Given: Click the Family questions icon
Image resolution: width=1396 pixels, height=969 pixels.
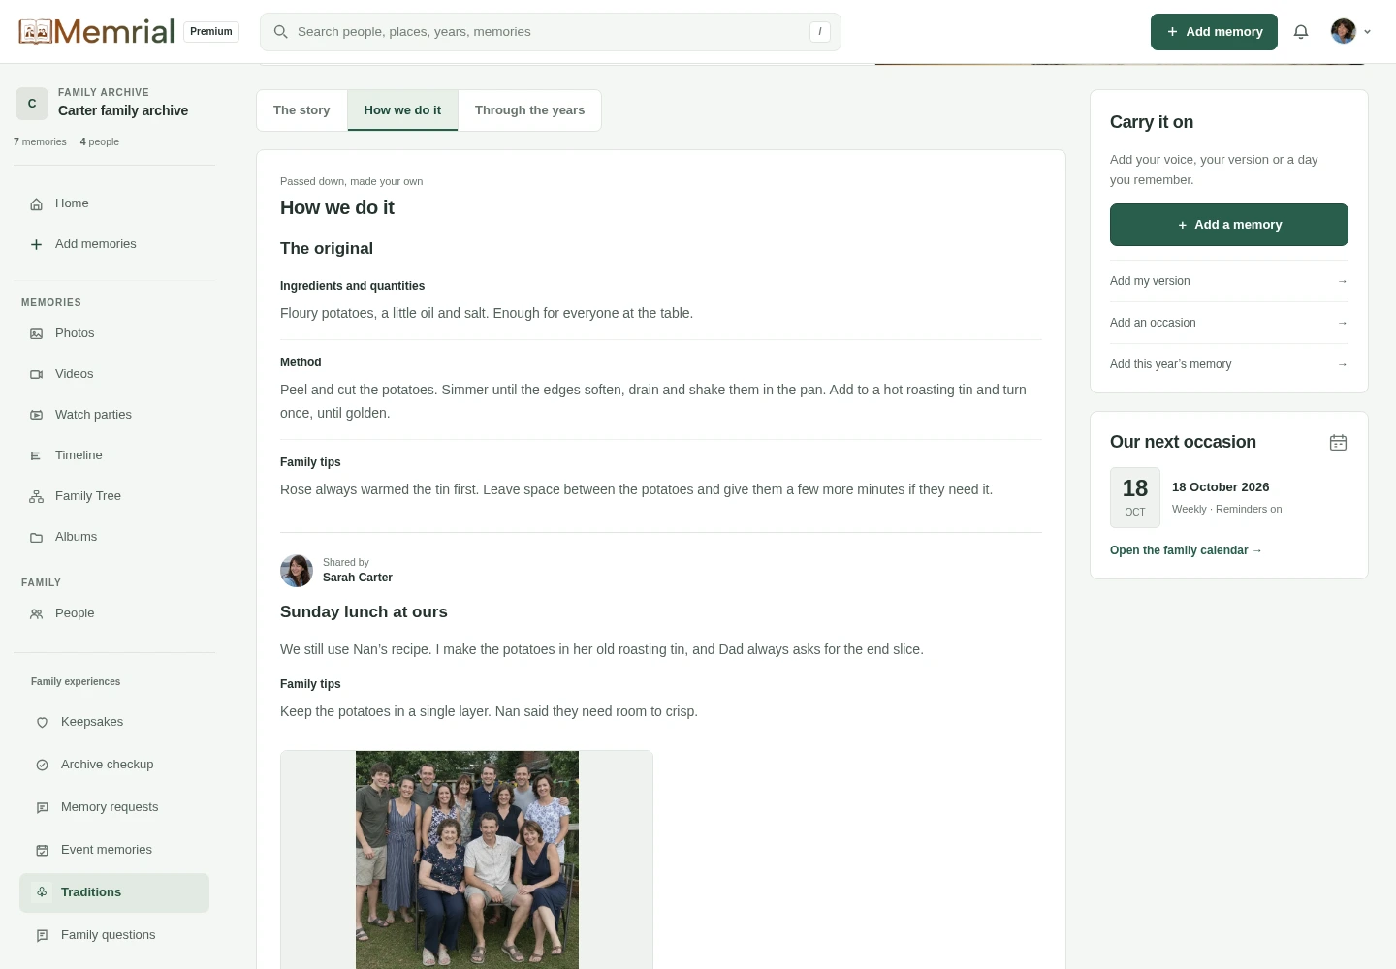Looking at the screenshot, I should pos(42,936).
